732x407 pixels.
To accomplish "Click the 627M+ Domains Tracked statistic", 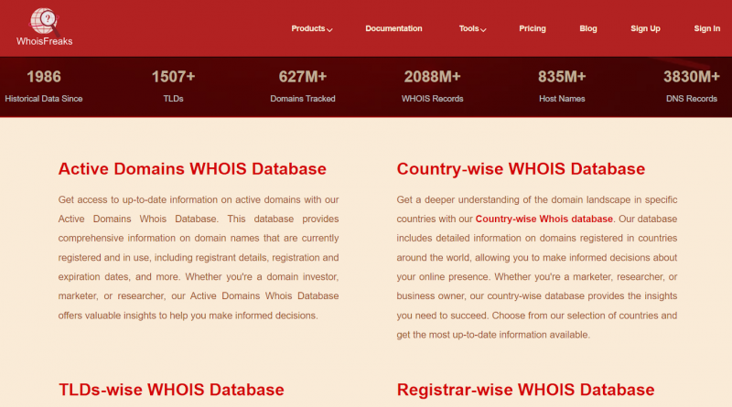I will point(303,86).
